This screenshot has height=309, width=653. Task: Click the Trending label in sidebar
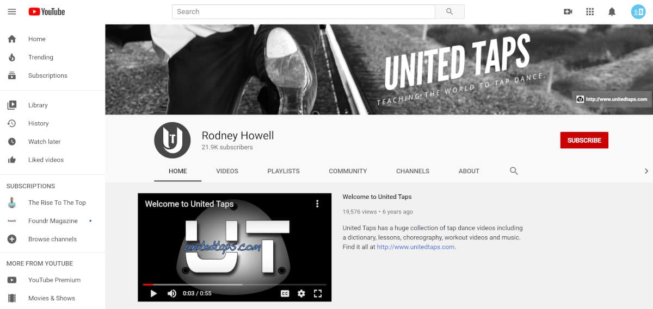[41, 57]
